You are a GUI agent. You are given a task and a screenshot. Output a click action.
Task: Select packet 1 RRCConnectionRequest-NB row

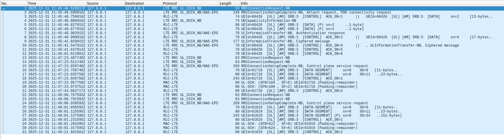point(265,8)
